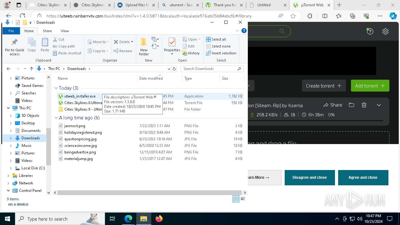Open the File ribbon tab
The image size is (400, 225).
(11, 31)
